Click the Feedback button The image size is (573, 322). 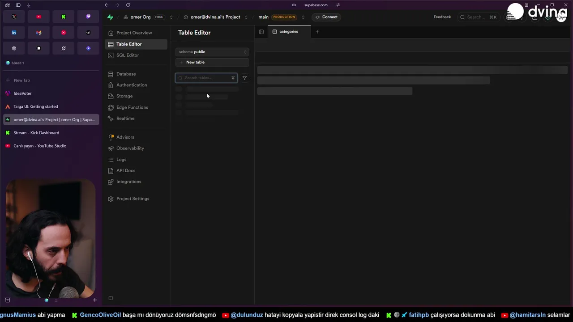tap(442, 17)
